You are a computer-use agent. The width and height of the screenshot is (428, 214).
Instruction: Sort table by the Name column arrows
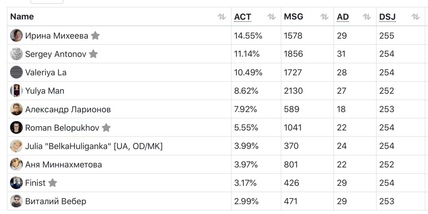point(222,17)
